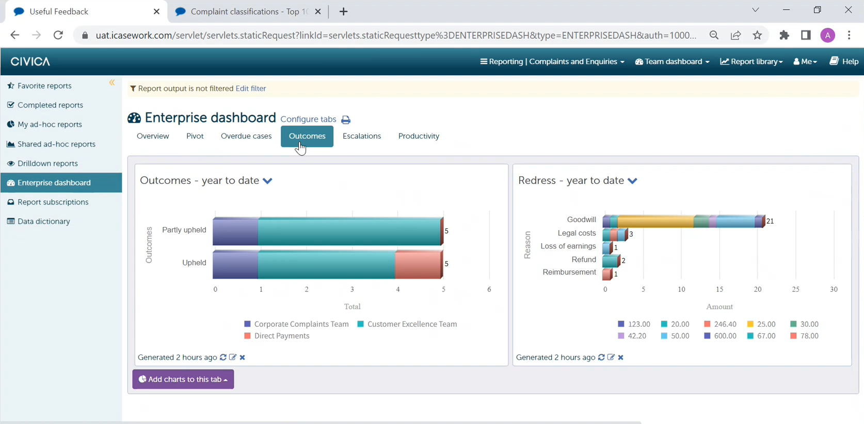This screenshot has width=864, height=424.
Task: Open the tab search chevron in title bar
Action: pyautogui.click(x=755, y=10)
